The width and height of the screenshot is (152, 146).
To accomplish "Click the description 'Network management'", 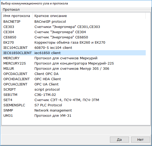I will 53,110.
